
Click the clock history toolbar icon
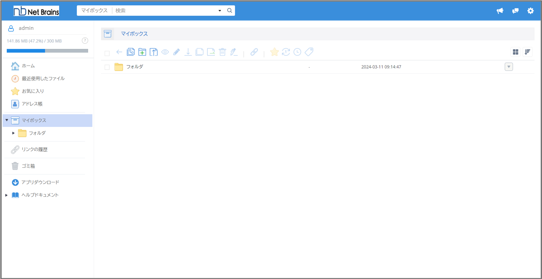[297, 52]
